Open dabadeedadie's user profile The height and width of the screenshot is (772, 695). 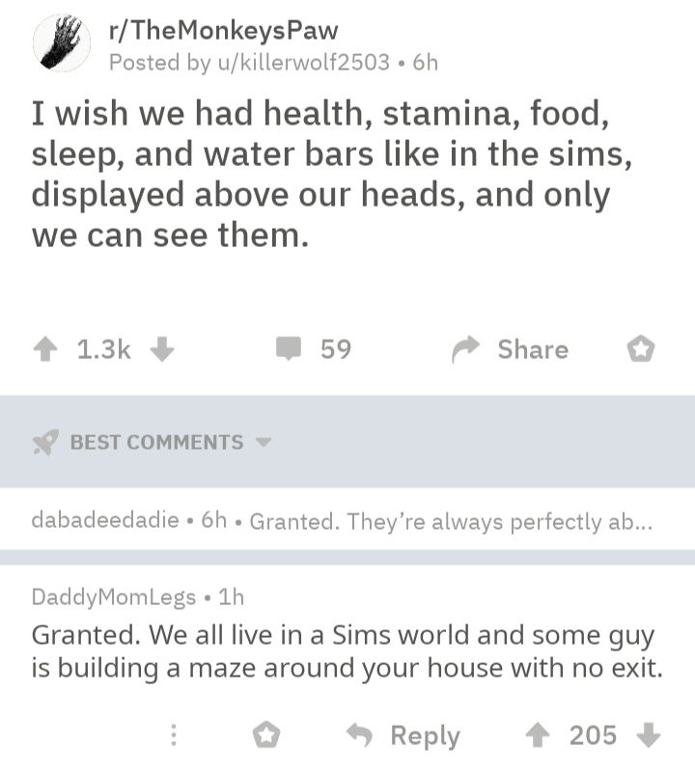105,521
